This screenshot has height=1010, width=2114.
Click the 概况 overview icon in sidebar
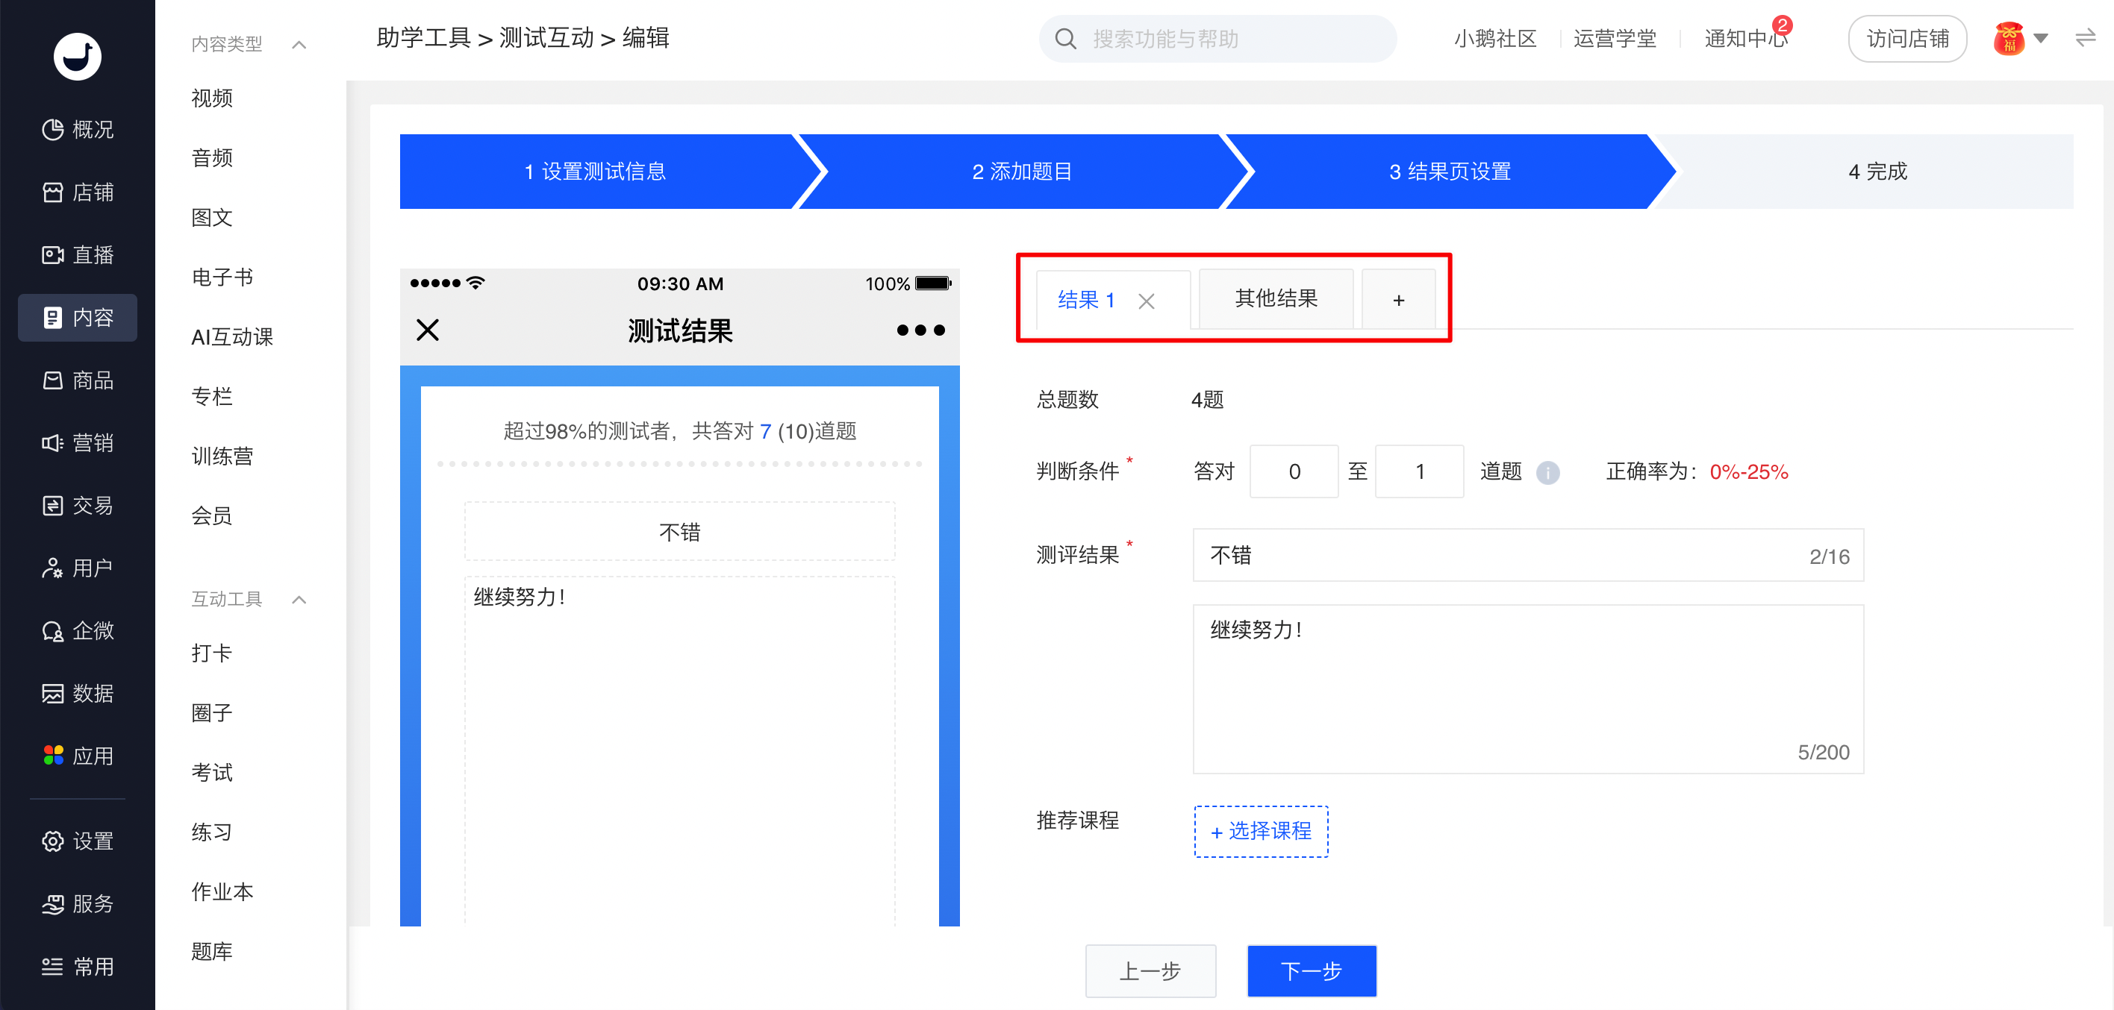coord(53,129)
